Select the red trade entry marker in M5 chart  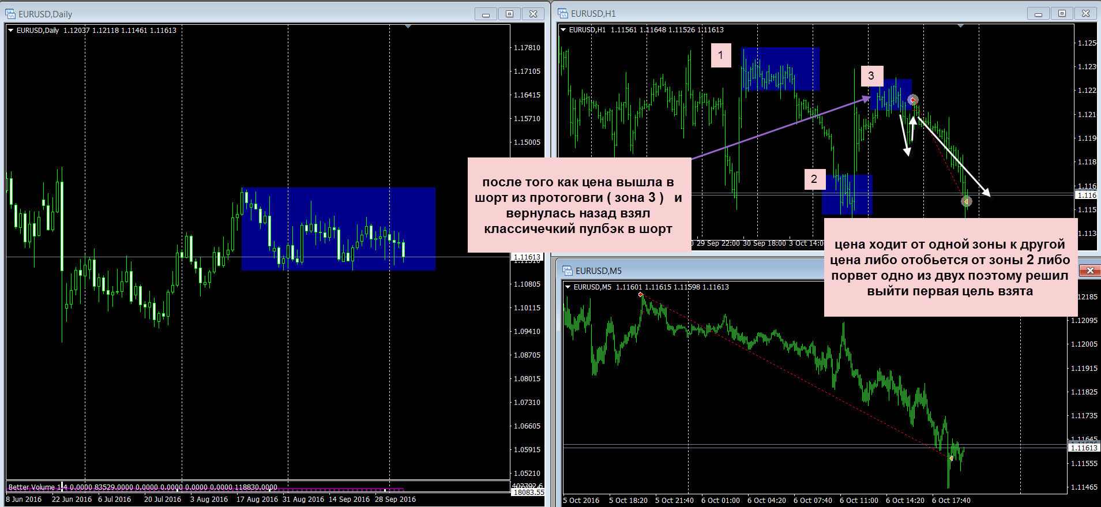pyautogui.click(x=640, y=295)
